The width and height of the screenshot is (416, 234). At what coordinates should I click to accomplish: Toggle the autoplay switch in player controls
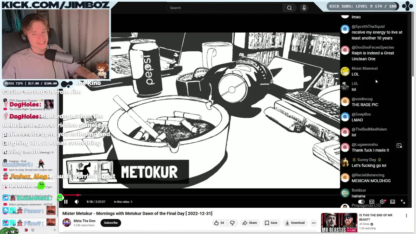[361, 202]
